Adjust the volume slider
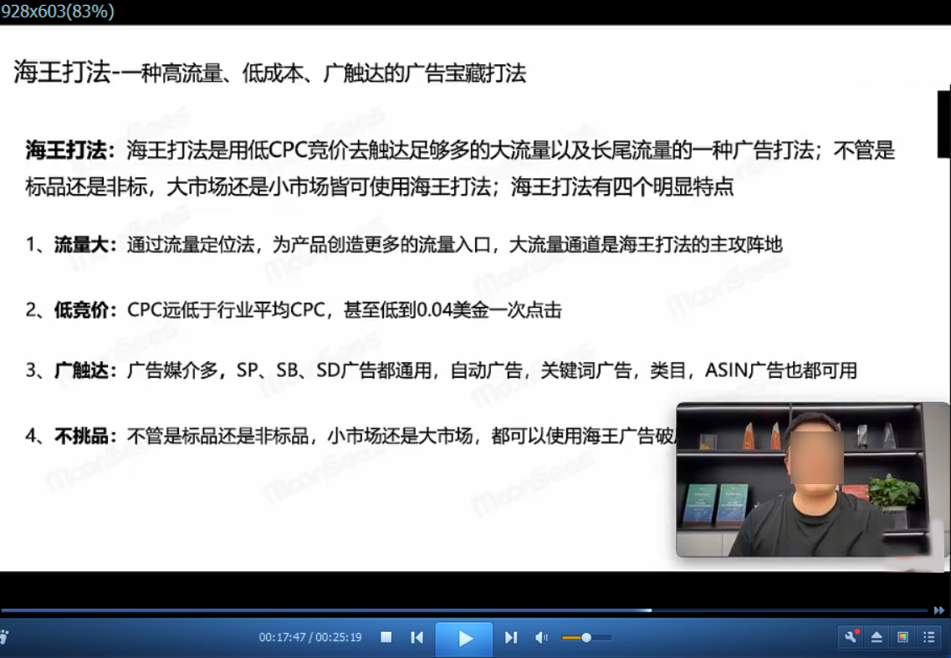This screenshot has width=951, height=658. pyautogui.click(x=585, y=637)
